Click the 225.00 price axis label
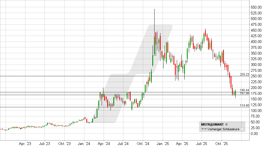This screenshot has height=148, width=264. [x=256, y=82]
